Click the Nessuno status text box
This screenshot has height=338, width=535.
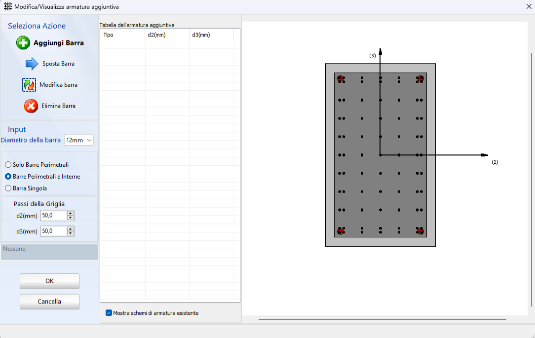pyautogui.click(x=49, y=252)
